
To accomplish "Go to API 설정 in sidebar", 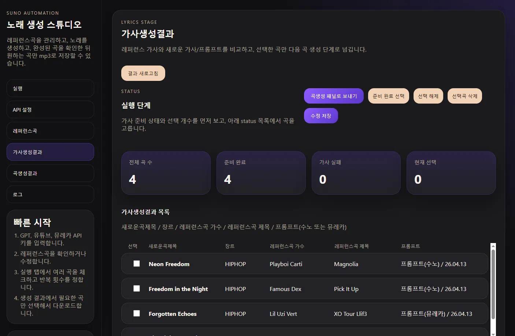I will pos(50,110).
